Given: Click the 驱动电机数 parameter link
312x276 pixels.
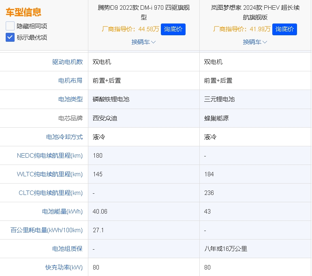Looking at the screenshot, I should coord(67,62).
